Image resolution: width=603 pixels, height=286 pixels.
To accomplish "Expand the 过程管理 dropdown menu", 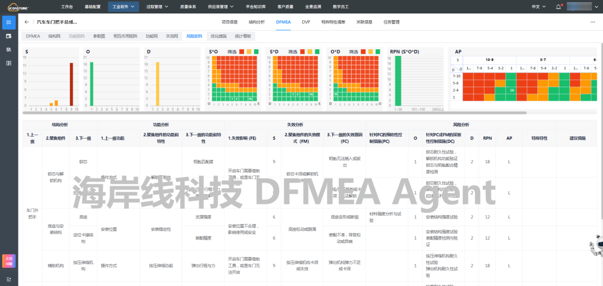I will [157, 7].
